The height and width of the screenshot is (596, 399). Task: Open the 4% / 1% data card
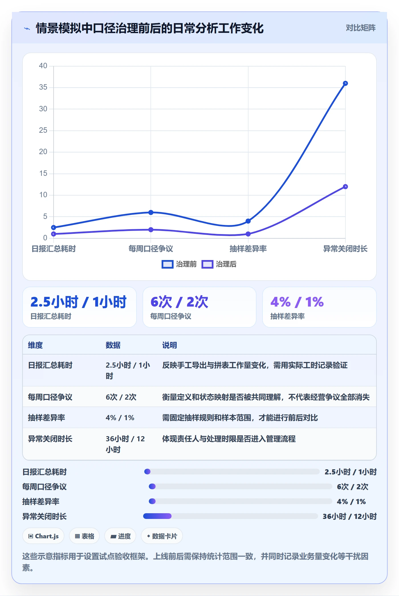pyautogui.click(x=319, y=307)
